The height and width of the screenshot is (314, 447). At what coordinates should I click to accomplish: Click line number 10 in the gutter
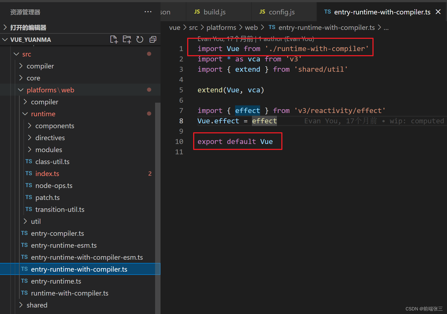tap(179, 142)
